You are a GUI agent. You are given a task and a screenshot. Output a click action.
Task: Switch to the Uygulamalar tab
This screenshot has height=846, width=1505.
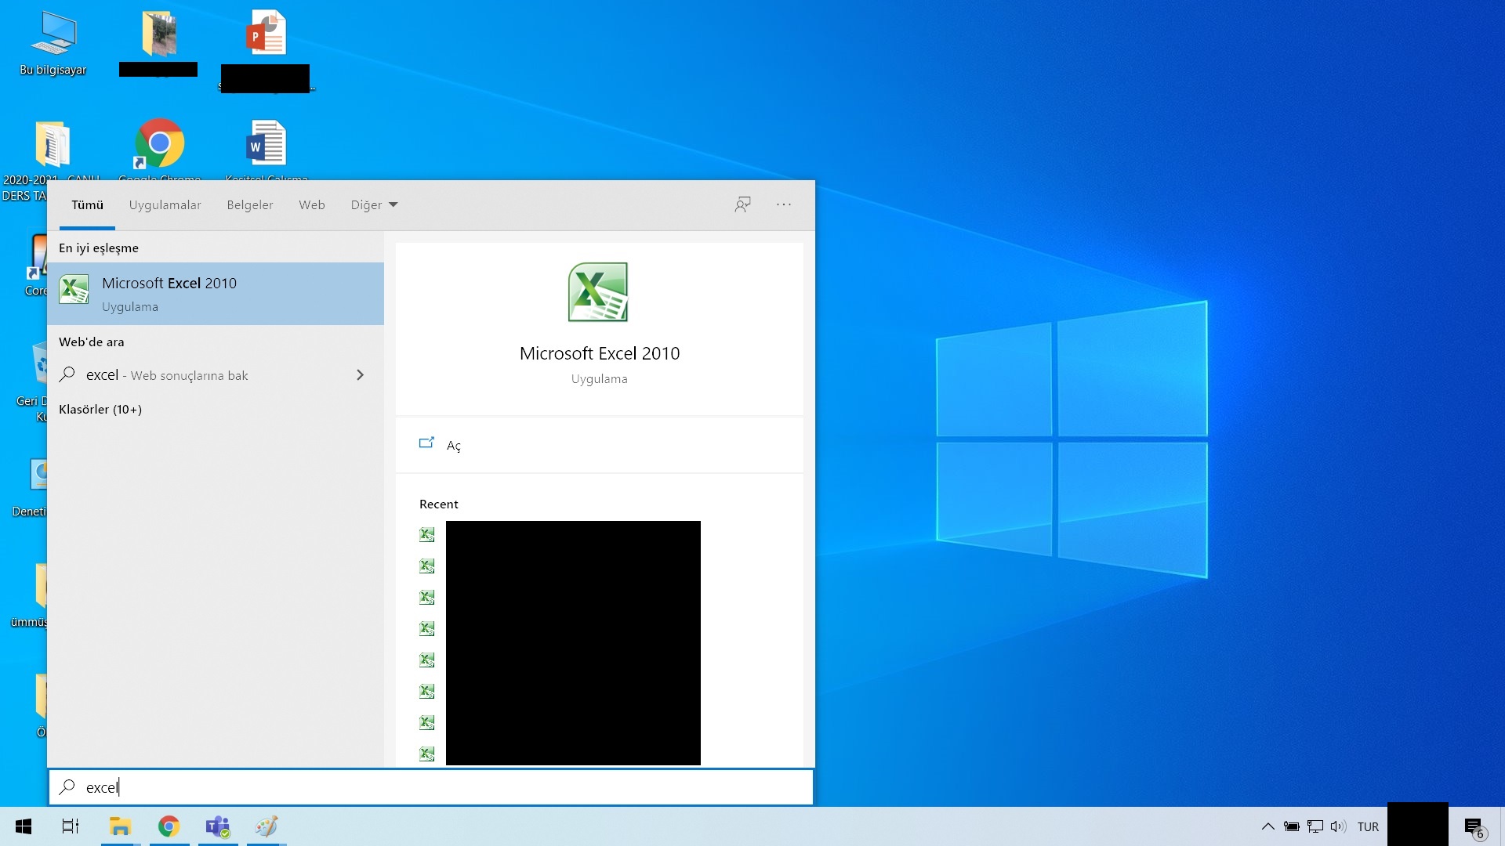tap(165, 205)
